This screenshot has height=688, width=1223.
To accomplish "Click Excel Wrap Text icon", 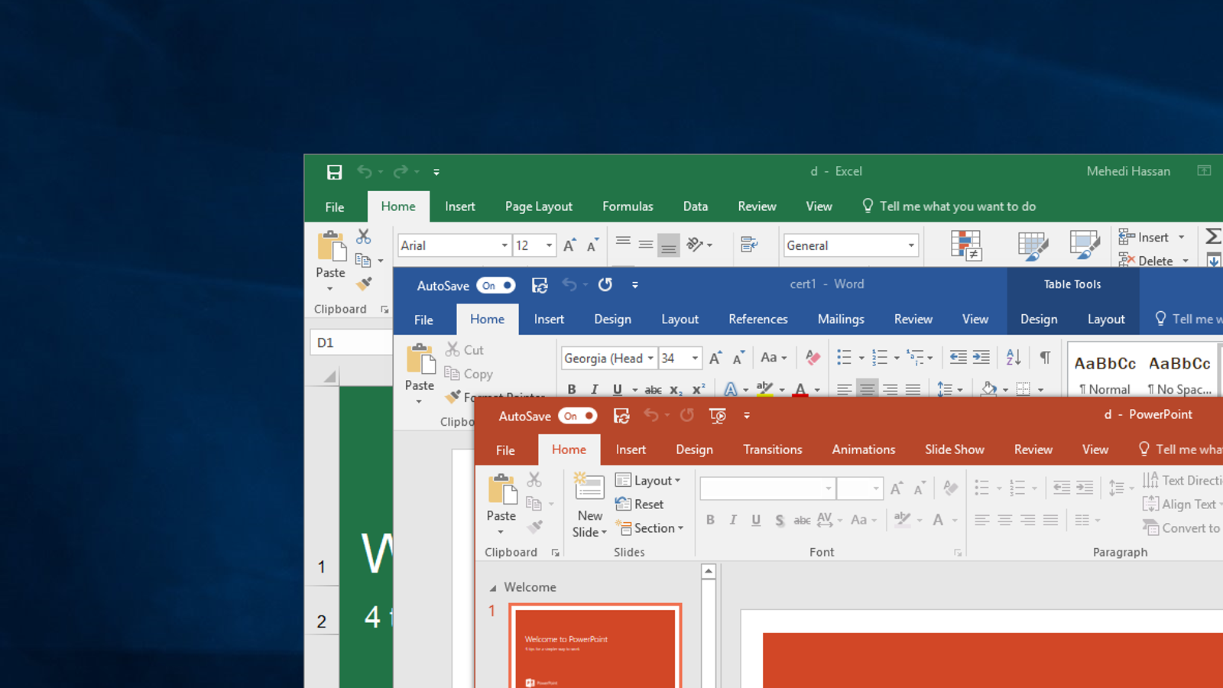I will pos(749,245).
